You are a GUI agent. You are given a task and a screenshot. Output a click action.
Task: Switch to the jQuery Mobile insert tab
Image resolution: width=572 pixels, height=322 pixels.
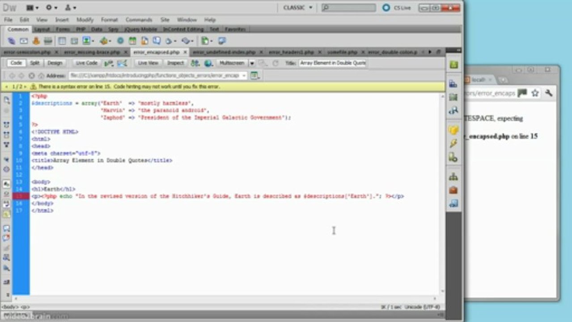click(x=140, y=29)
